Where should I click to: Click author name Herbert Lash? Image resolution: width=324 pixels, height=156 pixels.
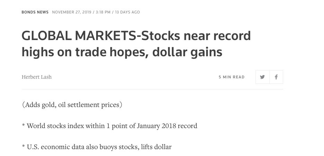(x=37, y=77)
